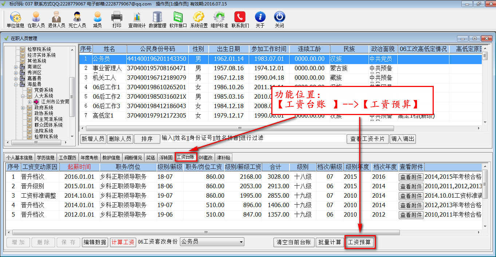Click the salary table horizontal scrollbar
Viewport: 496px width, 257px height.
coord(206,232)
